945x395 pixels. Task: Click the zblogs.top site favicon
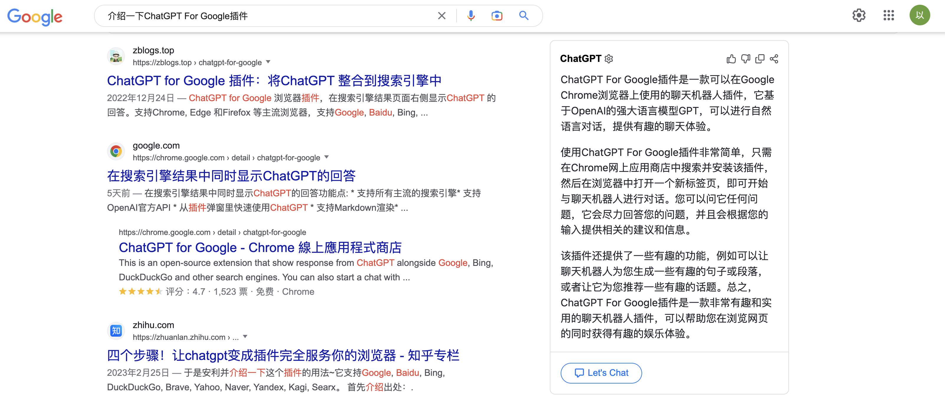pos(116,56)
